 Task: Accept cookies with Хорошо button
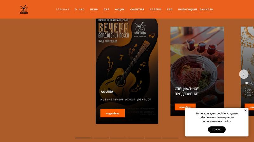pyautogui.click(x=217, y=129)
